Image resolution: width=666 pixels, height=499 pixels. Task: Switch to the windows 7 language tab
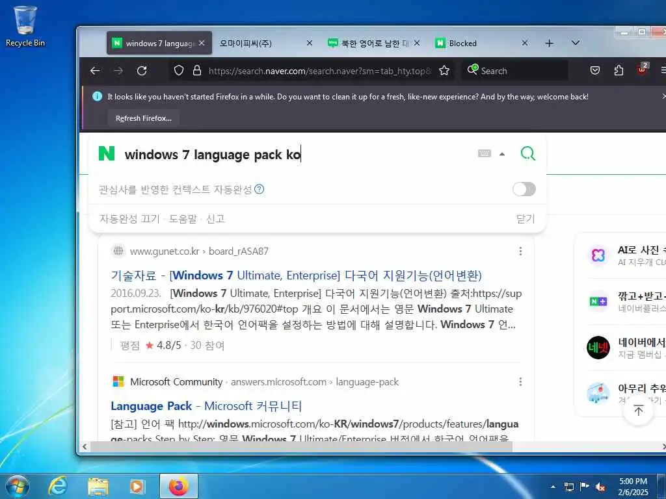click(159, 43)
